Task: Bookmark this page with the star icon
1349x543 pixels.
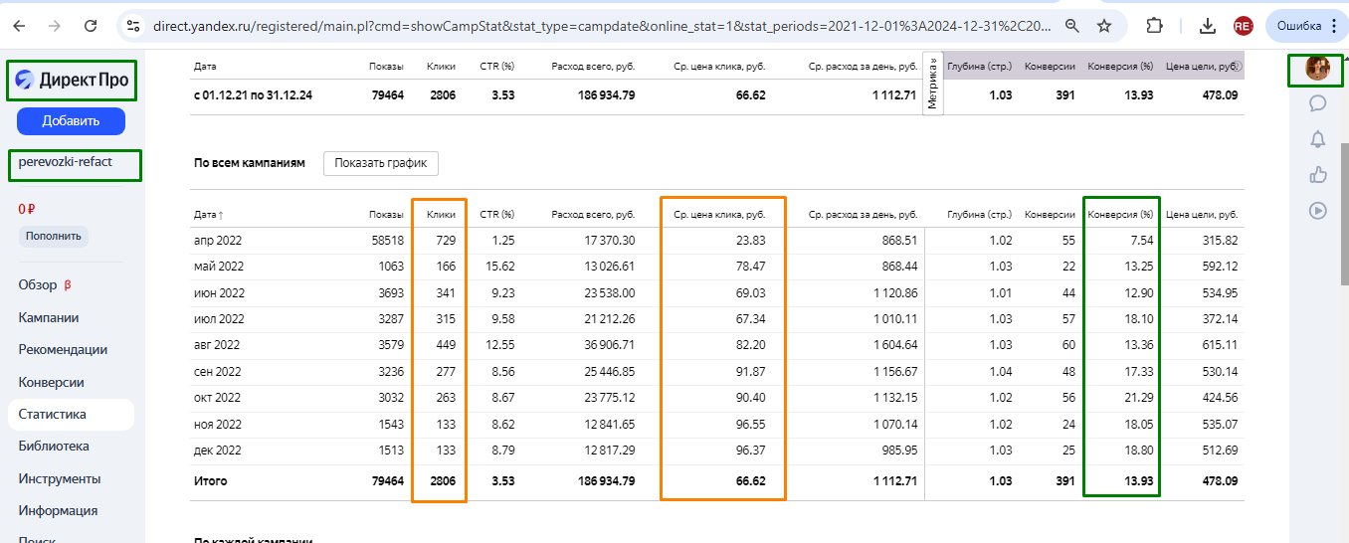Action: pos(1104,25)
